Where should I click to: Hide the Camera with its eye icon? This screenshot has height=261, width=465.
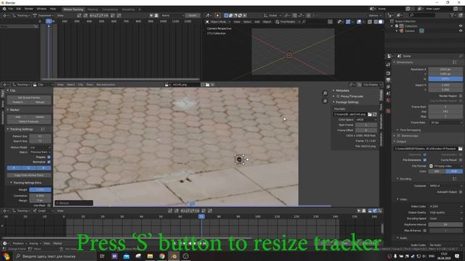tap(461, 30)
